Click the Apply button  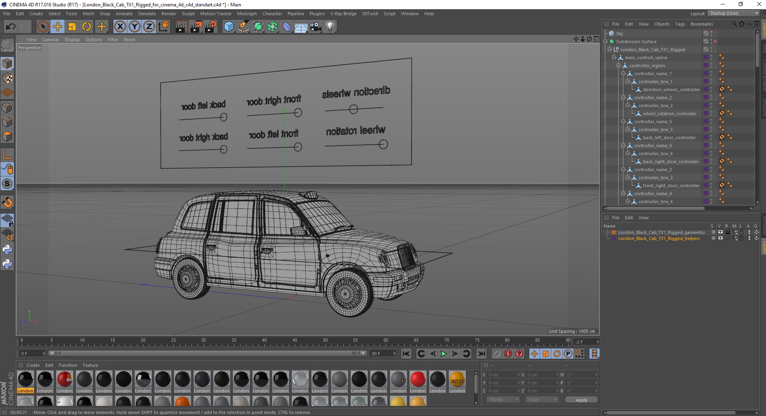click(x=581, y=400)
